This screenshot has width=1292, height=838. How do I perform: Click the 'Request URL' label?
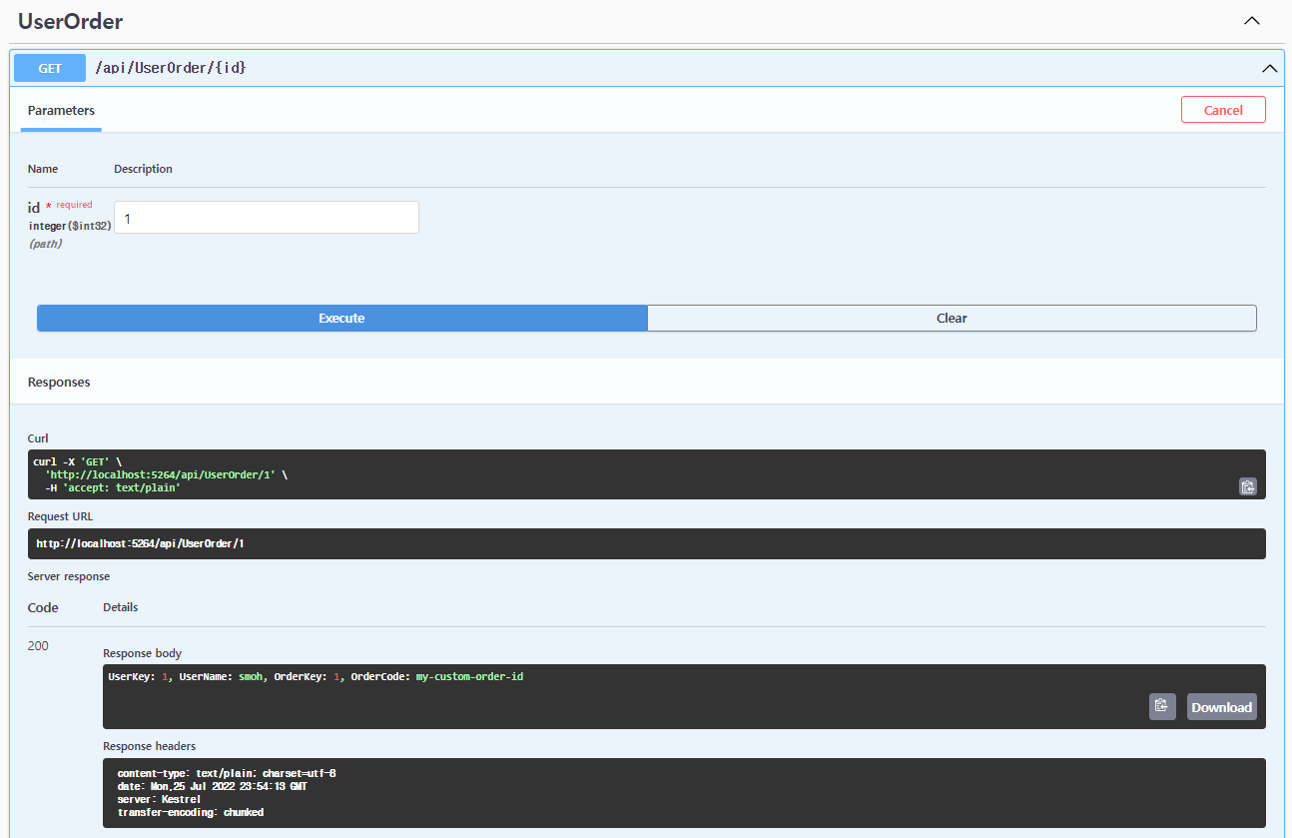coord(60,516)
